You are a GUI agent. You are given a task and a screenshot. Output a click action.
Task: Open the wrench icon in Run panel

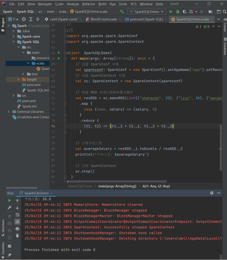(10, 208)
